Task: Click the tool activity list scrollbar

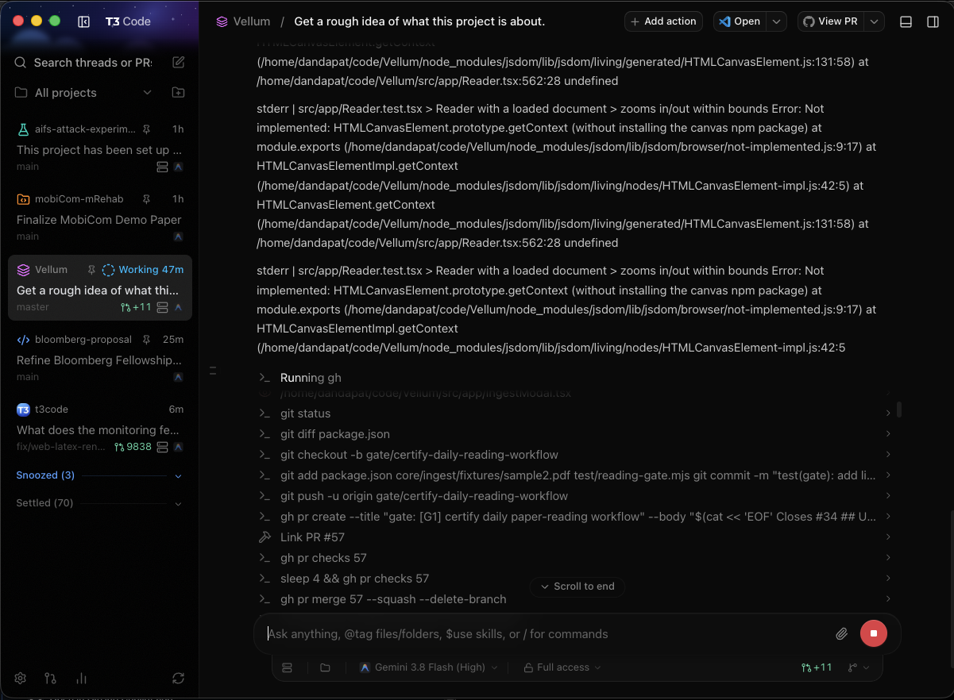Action: click(x=898, y=410)
